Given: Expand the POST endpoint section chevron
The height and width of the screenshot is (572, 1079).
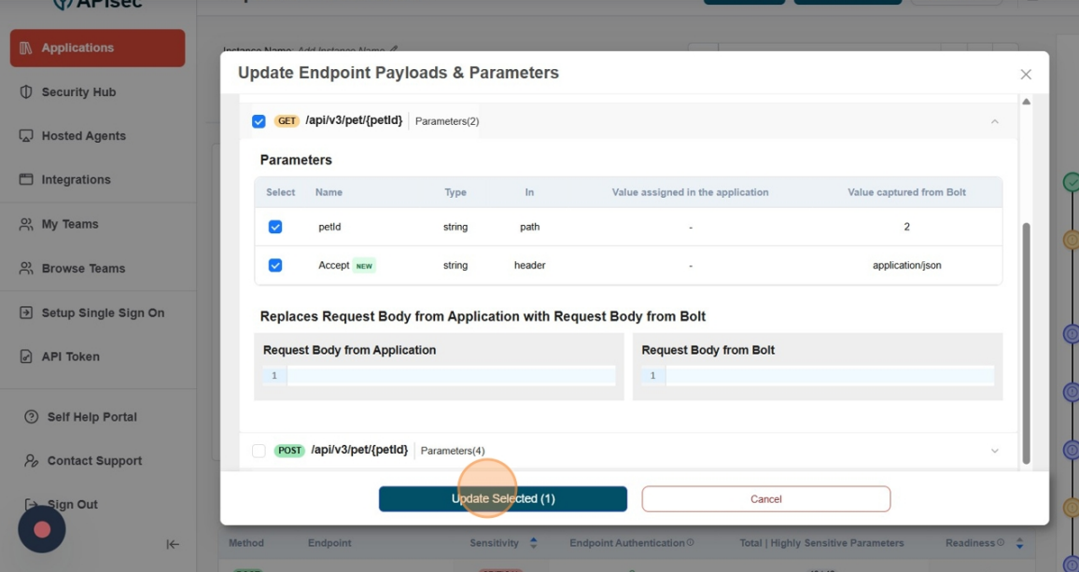Looking at the screenshot, I should click(994, 451).
